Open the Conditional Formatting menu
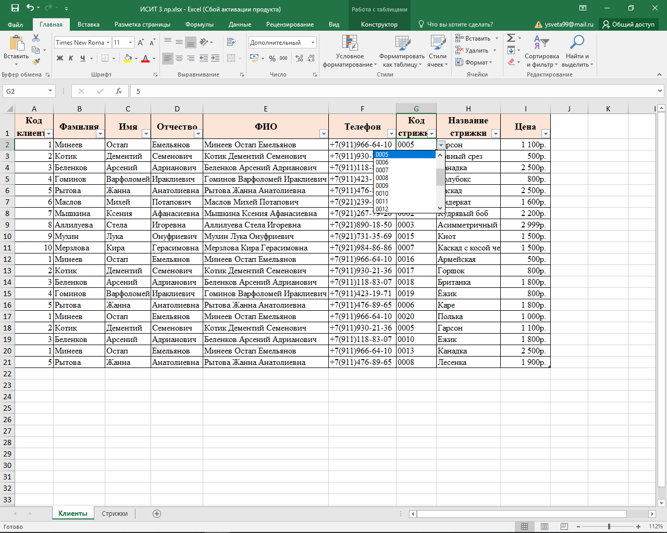Viewport: 667px width, 533px height. (350, 51)
